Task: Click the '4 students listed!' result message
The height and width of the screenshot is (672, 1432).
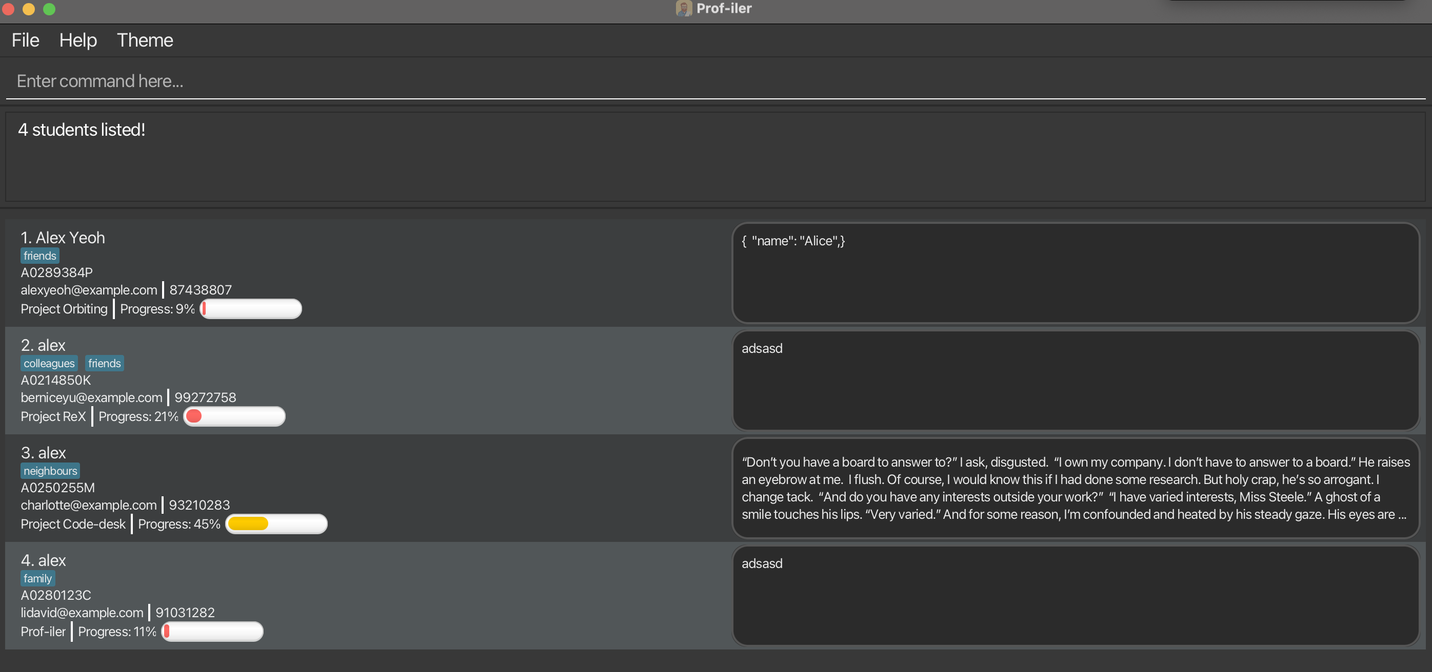Action: [82, 130]
